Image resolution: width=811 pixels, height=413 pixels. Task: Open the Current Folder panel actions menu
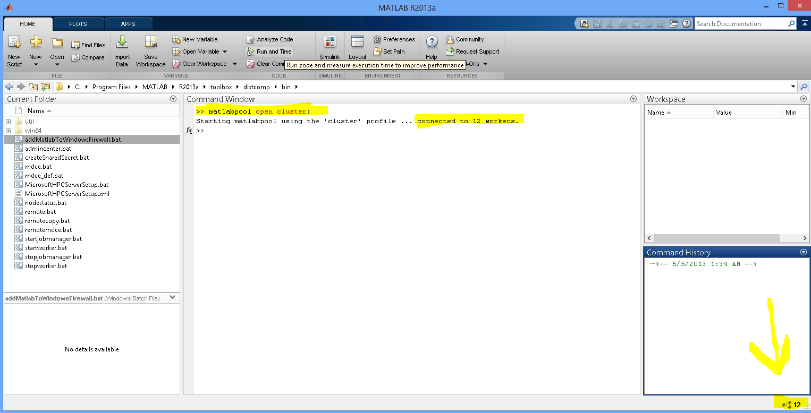pos(173,99)
